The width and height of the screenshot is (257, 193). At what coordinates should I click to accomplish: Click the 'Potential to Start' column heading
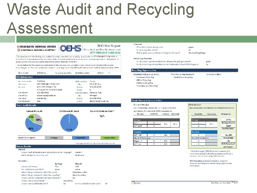tap(213, 74)
